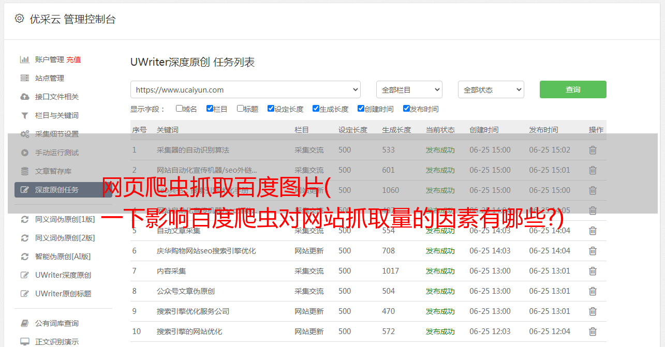
Task: Delete row 7 内容采集
Action: (x=593, y=271)
